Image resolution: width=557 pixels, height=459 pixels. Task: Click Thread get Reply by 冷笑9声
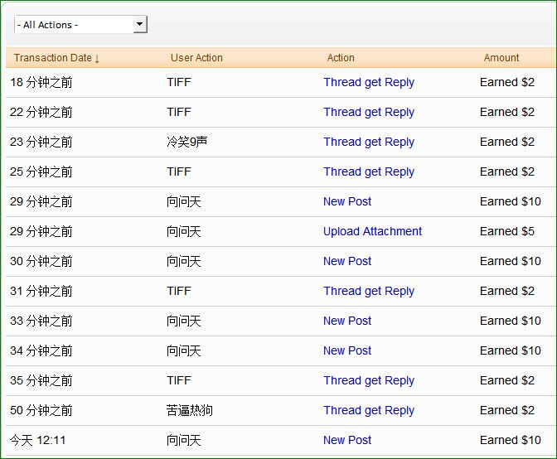[x=369, y=142]
